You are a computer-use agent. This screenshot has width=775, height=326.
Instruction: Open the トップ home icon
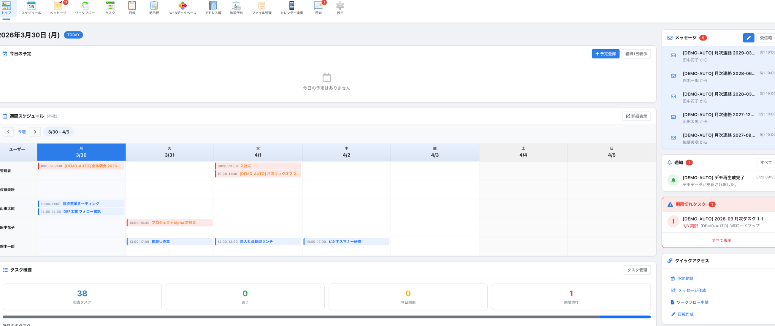[x=6, y=6]
